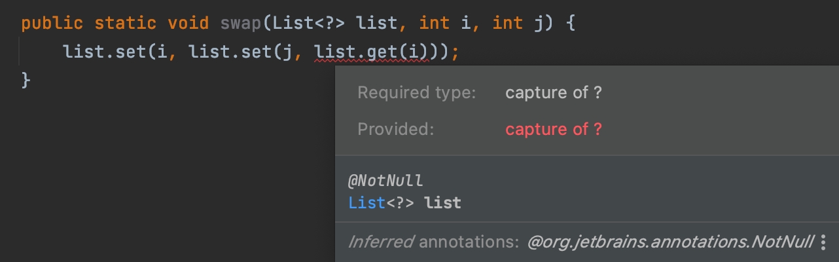The height and width of the screenshot is (262, 839).
Task: Click the bold list name in tooltip
Action: pos(443,203)
